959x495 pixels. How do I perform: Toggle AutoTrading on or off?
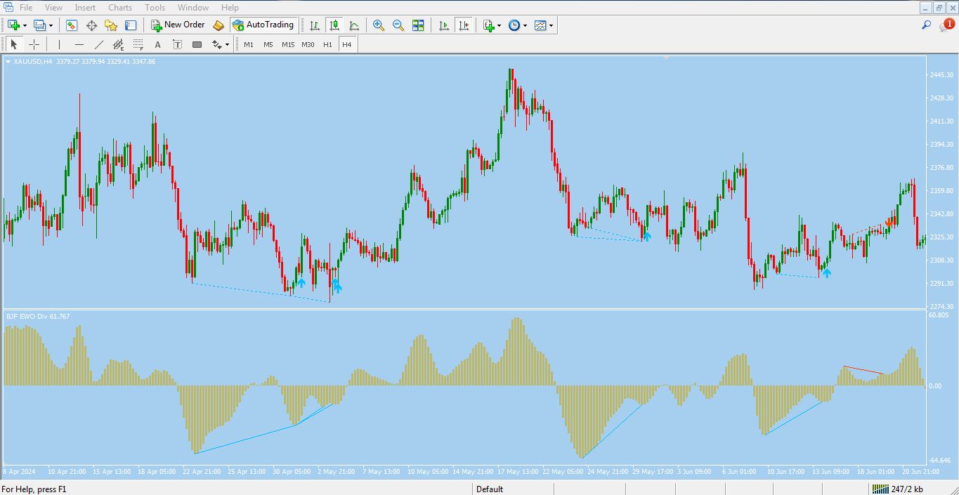click(x=265, y=25)
